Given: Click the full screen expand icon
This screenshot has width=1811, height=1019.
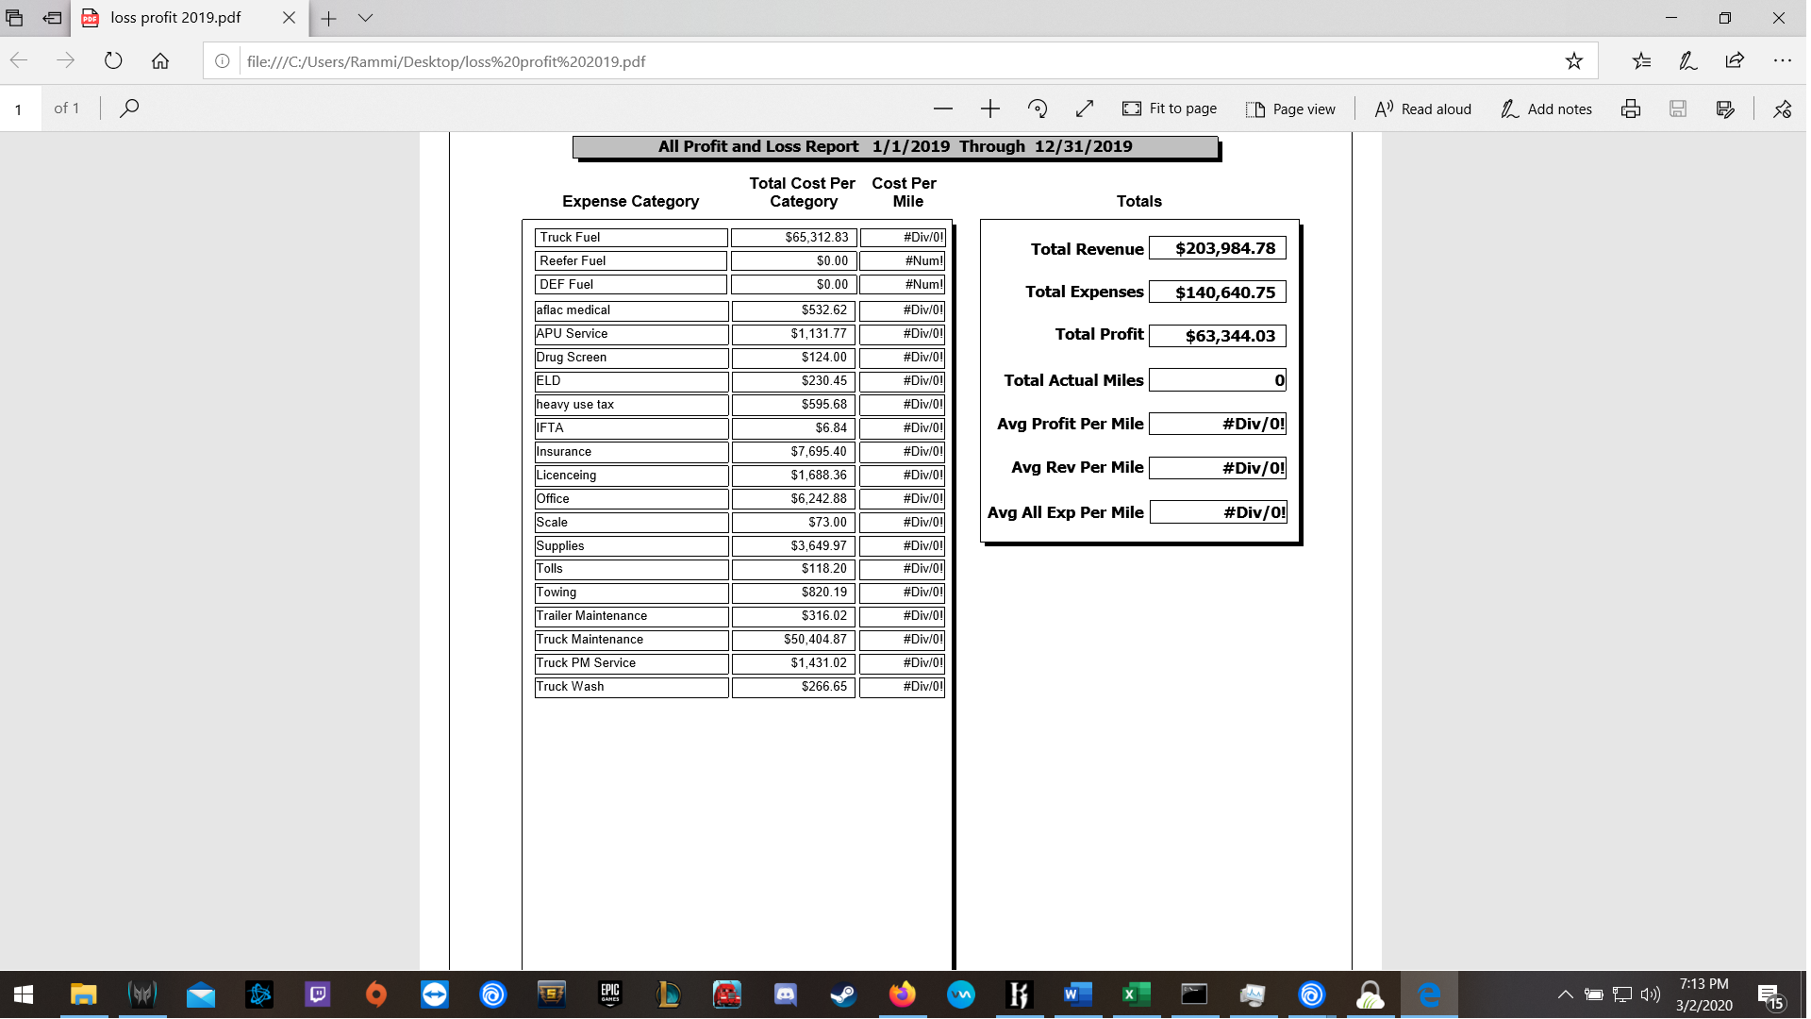Looking at the screenshot, I should tap(1085, 109).
